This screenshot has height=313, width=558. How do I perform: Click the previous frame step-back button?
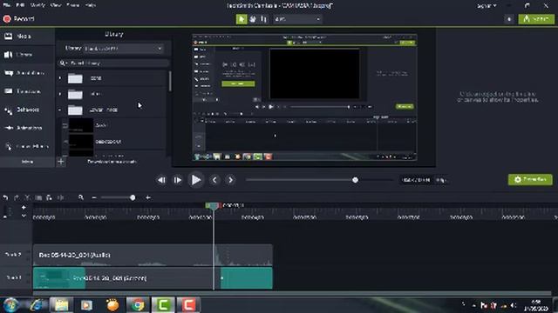tap(161, 180)
